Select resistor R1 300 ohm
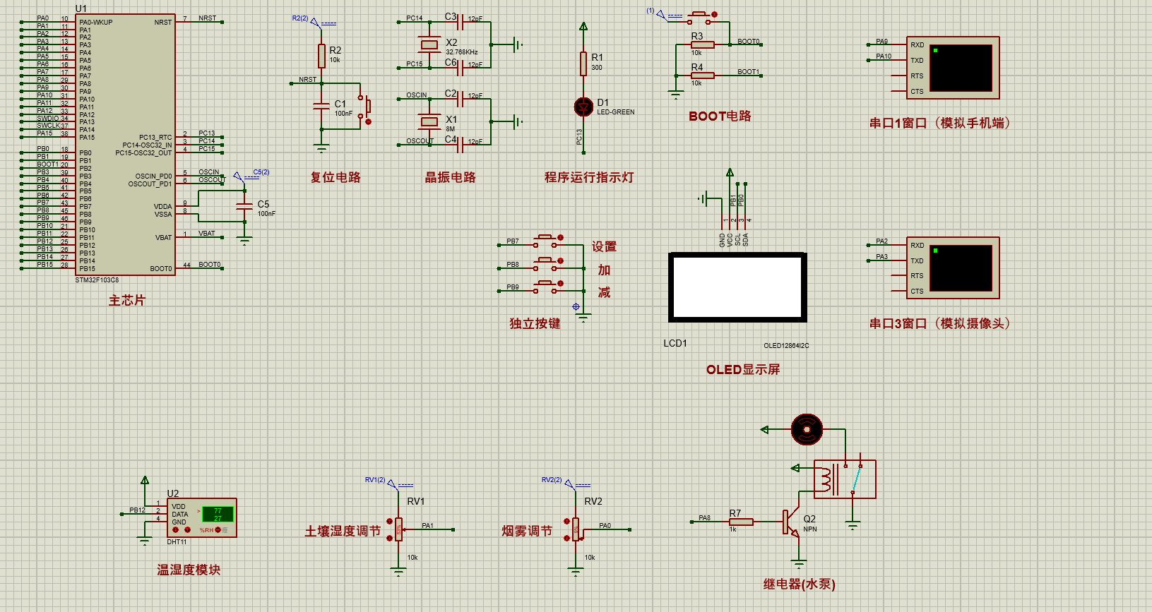The width and height of the screenshot is (1152, 612). click(583, 64)
